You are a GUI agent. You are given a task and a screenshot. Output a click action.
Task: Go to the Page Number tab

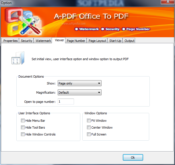(x=76, y=41)
